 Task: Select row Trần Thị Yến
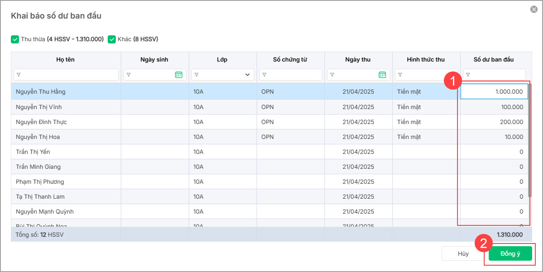(270, 152)
